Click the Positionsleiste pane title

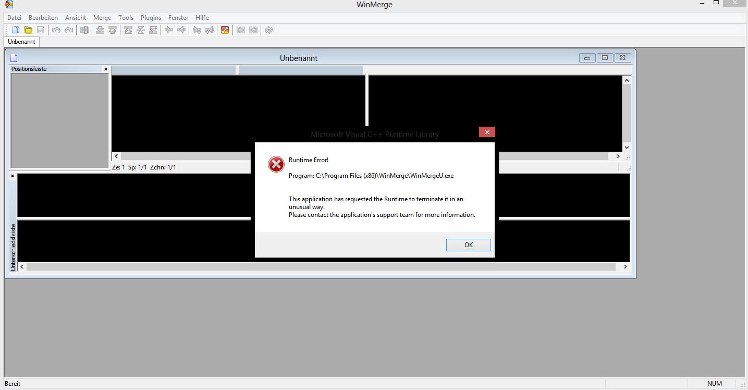click(x=29, y=69)
